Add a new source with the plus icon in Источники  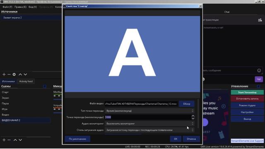(x=4, y=74)
